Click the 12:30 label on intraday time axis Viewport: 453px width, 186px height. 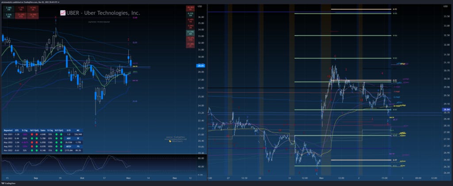pos(244,177)
